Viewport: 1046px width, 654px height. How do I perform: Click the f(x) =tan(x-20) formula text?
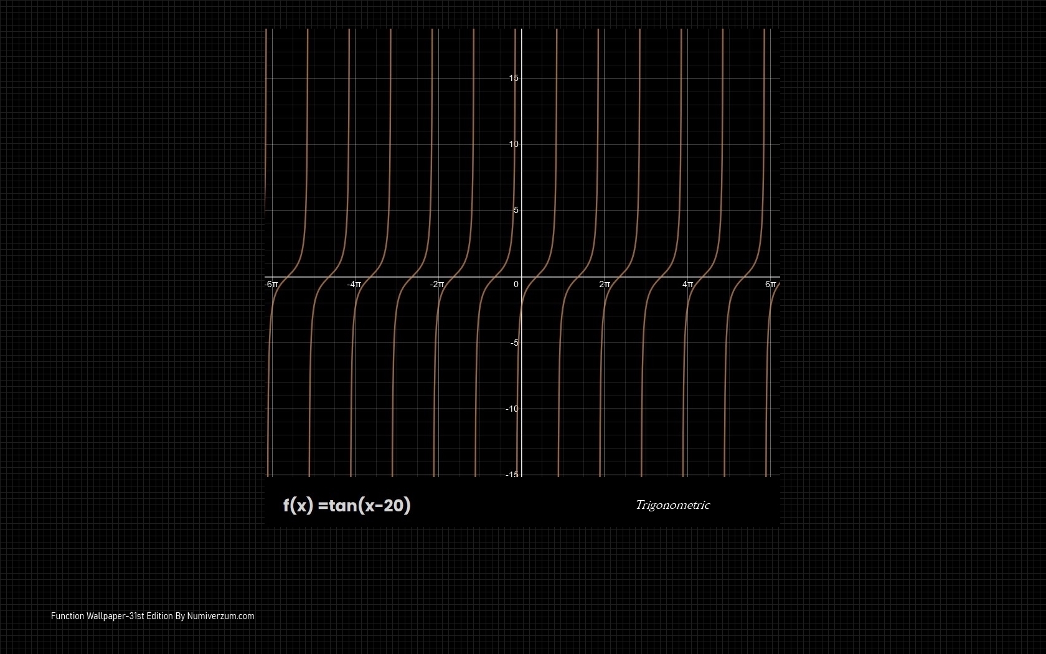pos(347,505)
